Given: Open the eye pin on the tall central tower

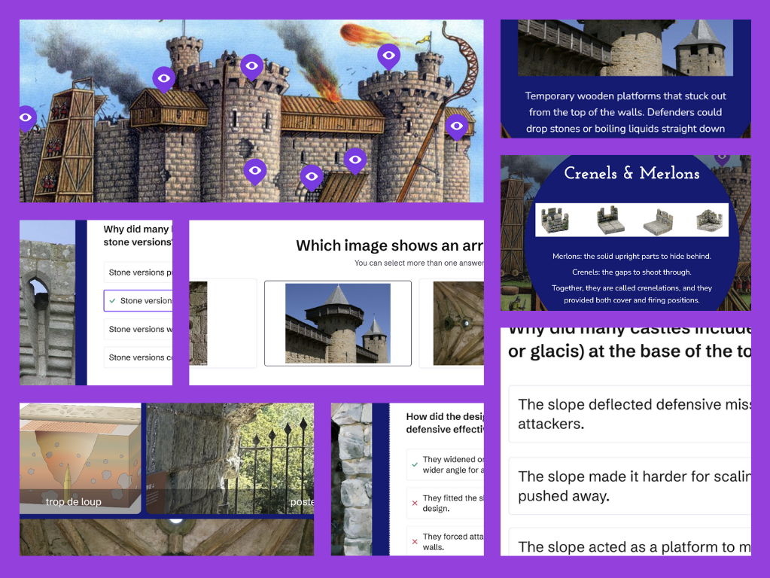Looking at the screenshot, I should click(x=252, y=66).
